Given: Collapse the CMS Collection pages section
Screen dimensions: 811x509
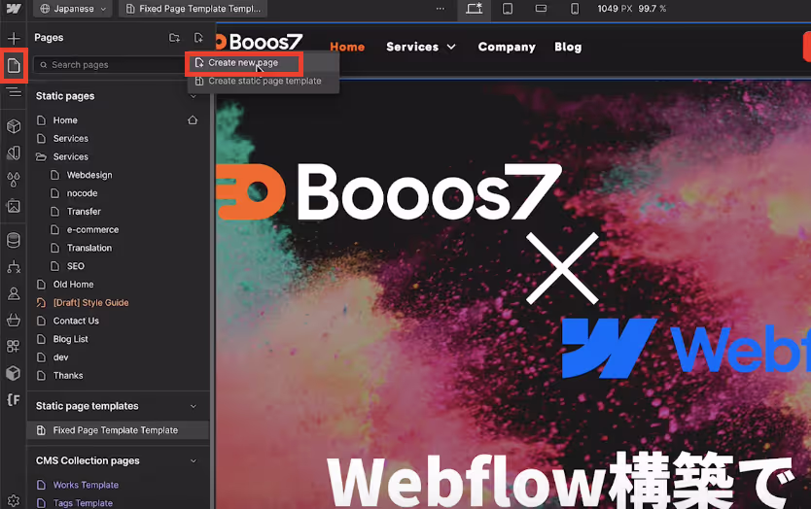Looking at the screenshot, I should tap(194, 461).
